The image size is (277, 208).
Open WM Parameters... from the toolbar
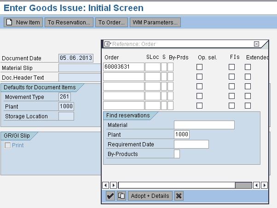click(155, 22)
